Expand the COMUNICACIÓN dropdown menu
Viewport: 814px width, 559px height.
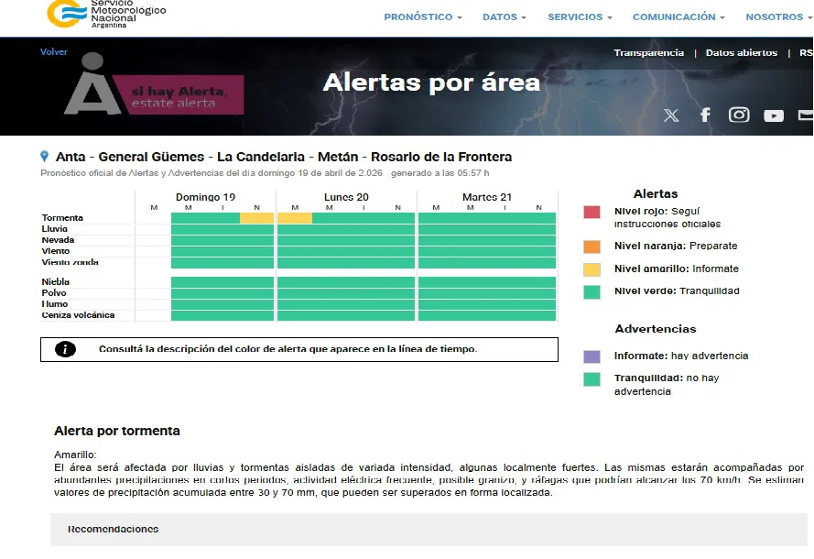point(678,16)
